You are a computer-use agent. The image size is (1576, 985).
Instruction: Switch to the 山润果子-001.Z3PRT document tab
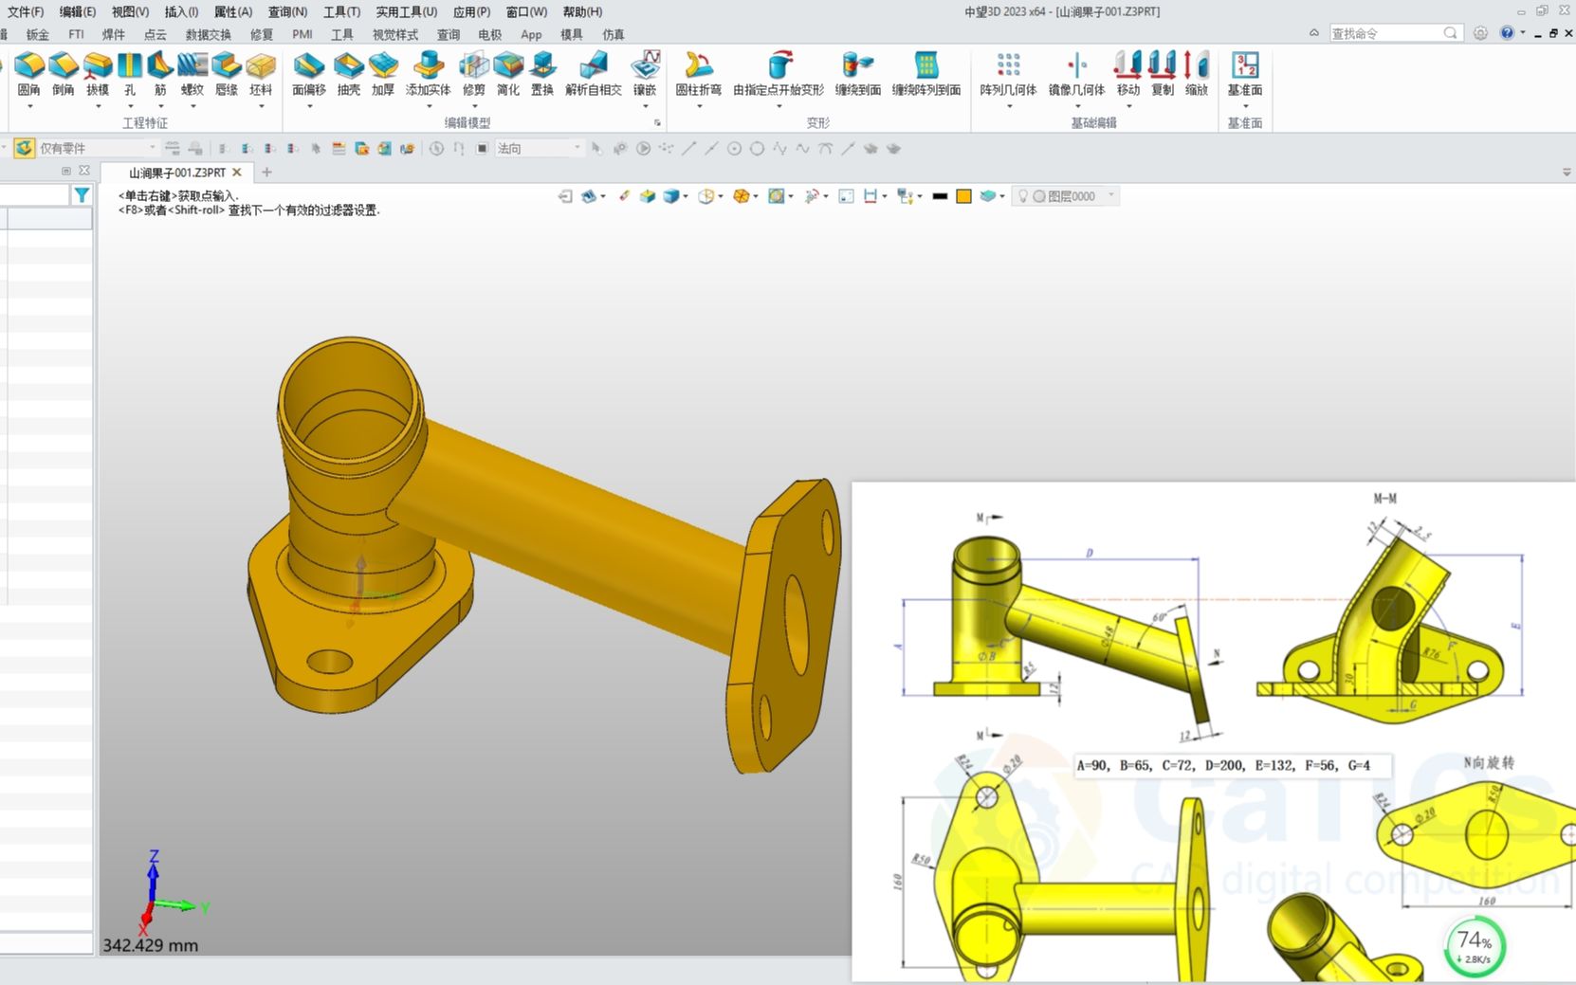[x=175, y=173]
